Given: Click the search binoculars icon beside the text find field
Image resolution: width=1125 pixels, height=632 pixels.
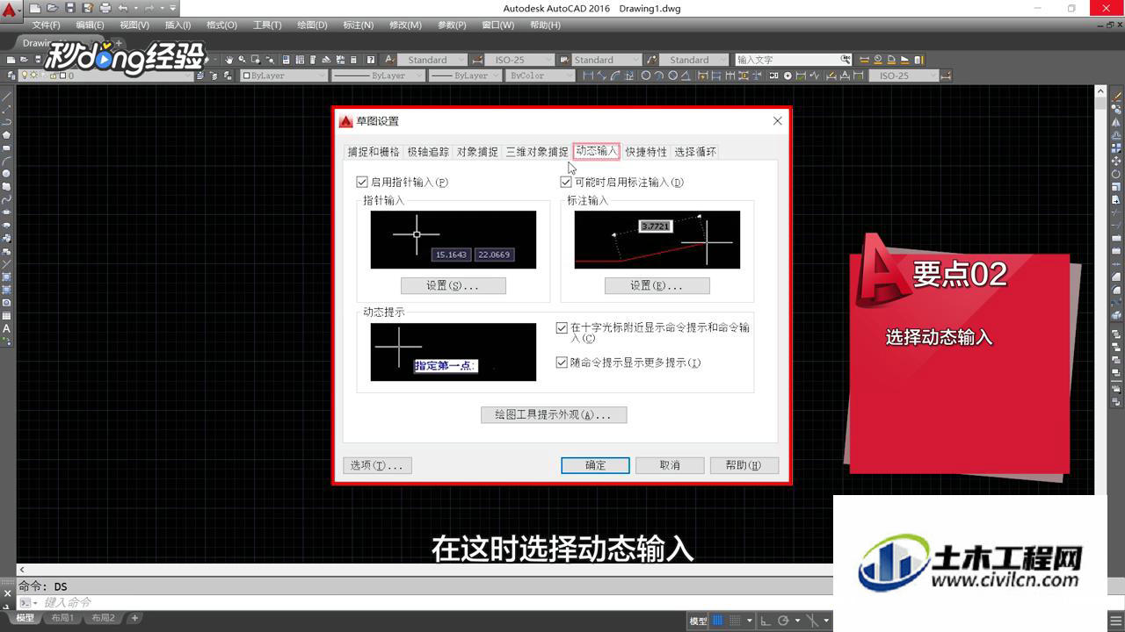Looking at the screenshot, I should coord(846,60).
